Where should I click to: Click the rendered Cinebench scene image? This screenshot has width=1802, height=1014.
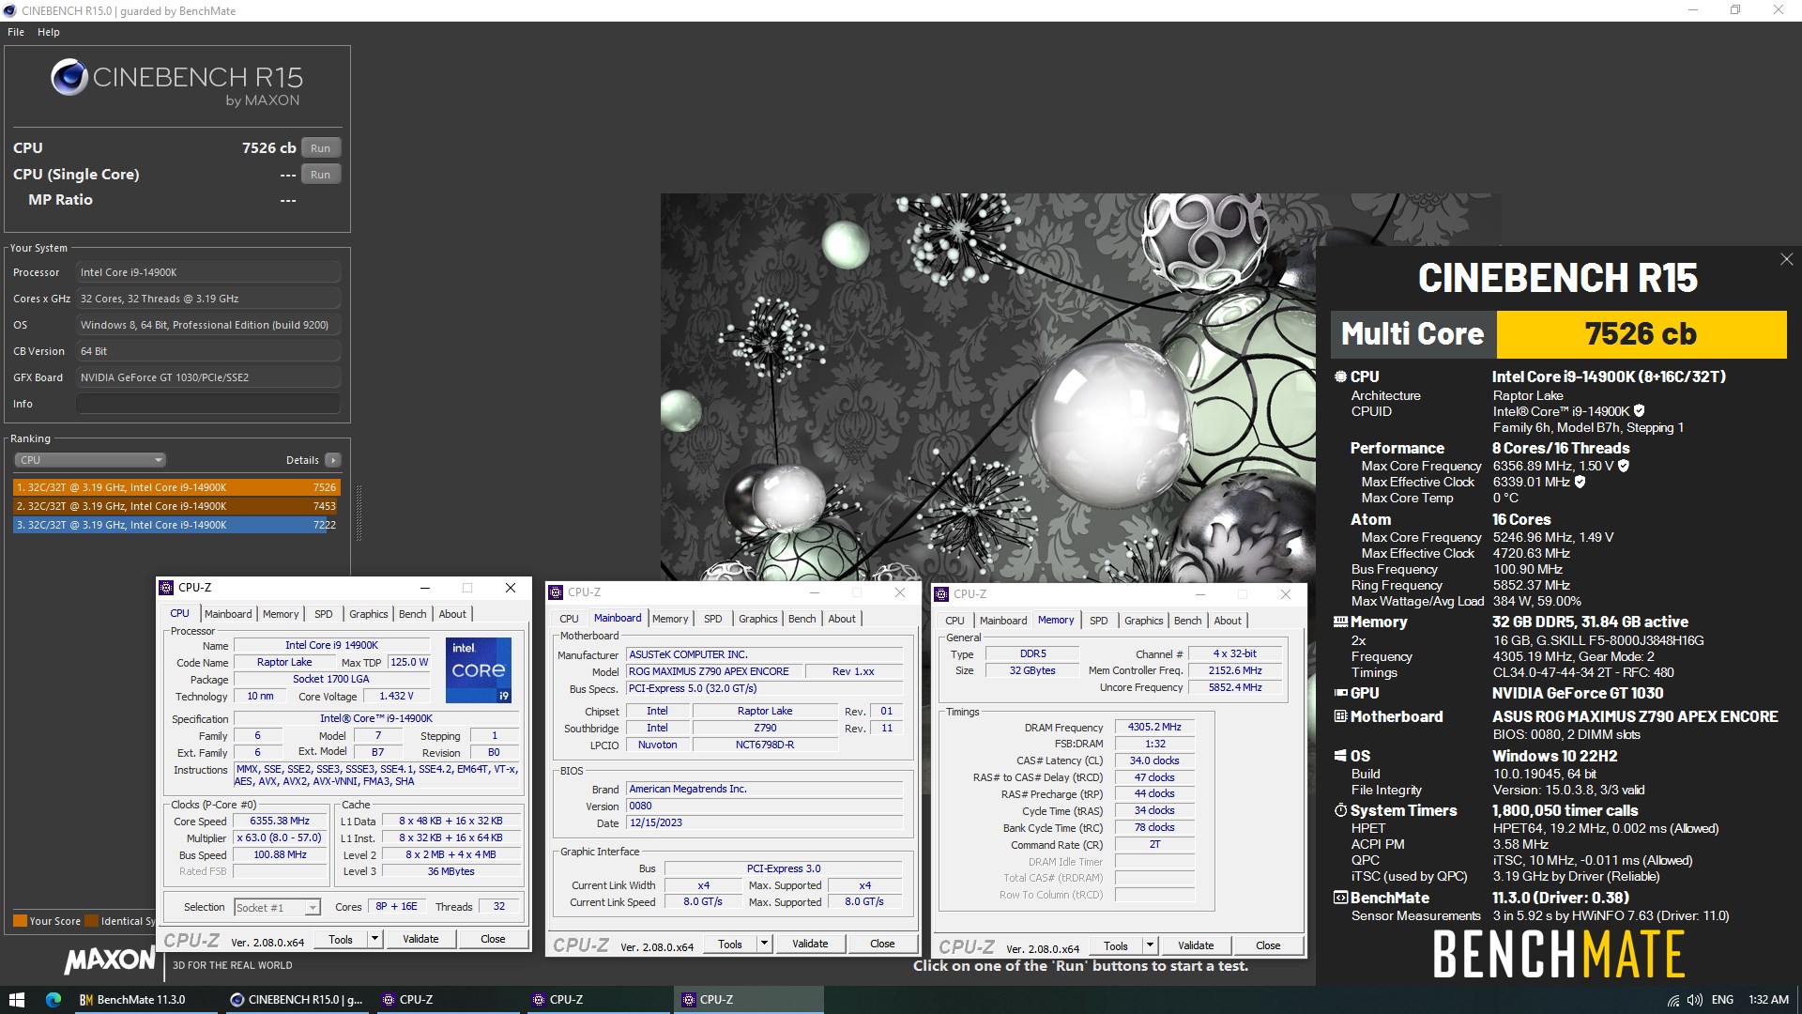click(988, 387)
